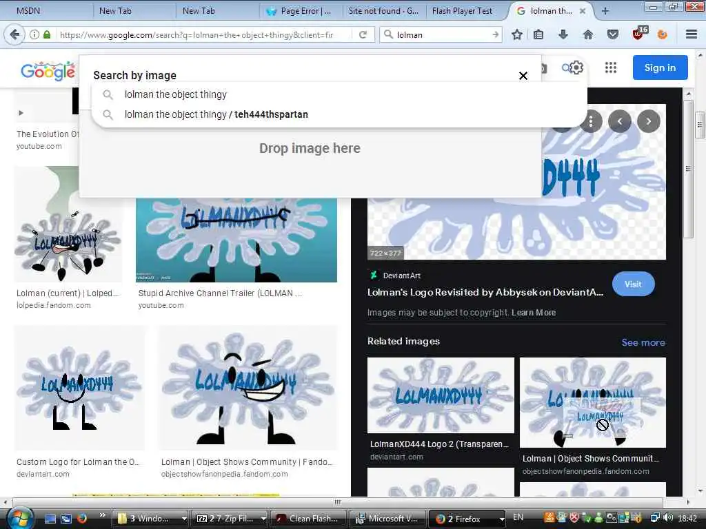Open Custom Logo for Lolman thumbnail
Image resolution: width=706 pixels, height=529 pixels.
(x=79, y=388)
